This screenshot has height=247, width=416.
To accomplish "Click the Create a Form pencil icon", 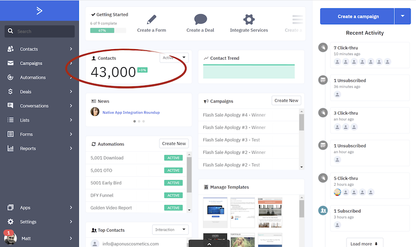I will coord(152,19).
